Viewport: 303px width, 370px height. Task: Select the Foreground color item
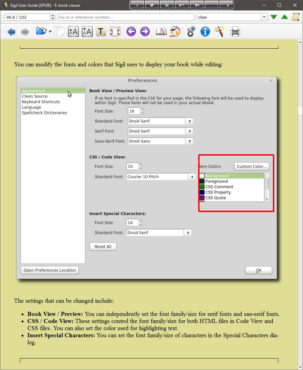tap(232, 181)
